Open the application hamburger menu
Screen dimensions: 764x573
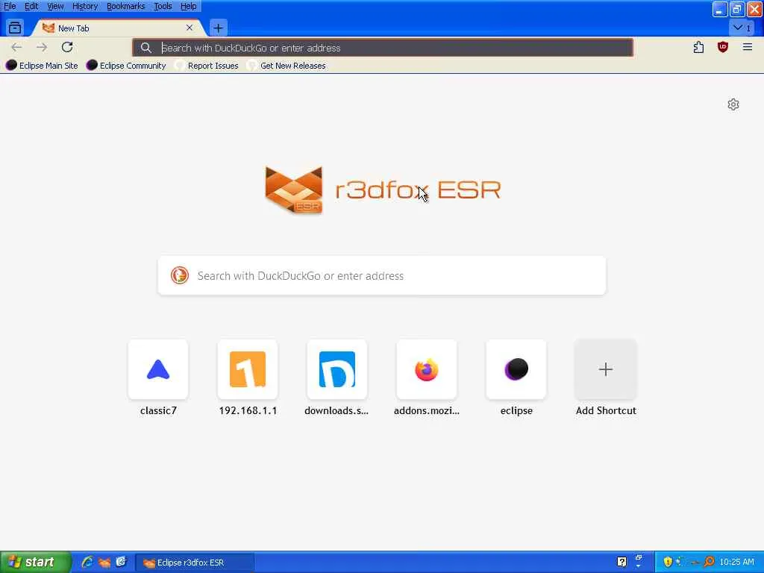pyautogui.click(x=748, y=47)
